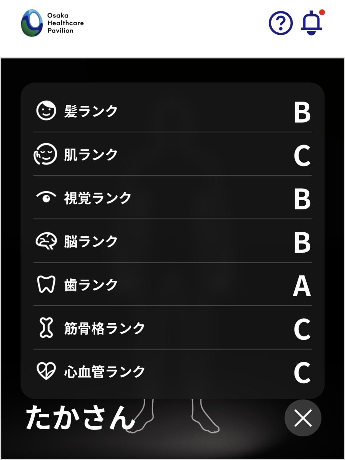Open the help question mark icon

click(x=280, y=23)
